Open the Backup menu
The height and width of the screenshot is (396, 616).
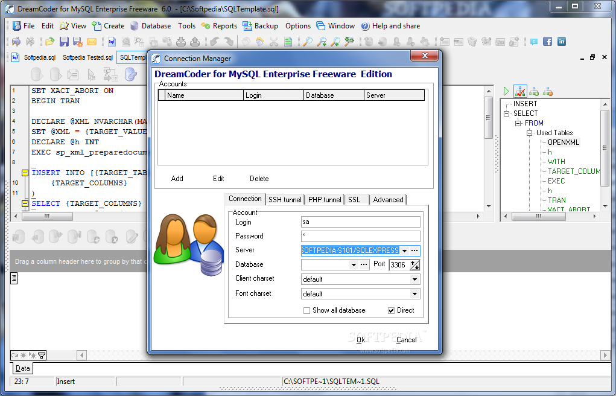(260, 26)
